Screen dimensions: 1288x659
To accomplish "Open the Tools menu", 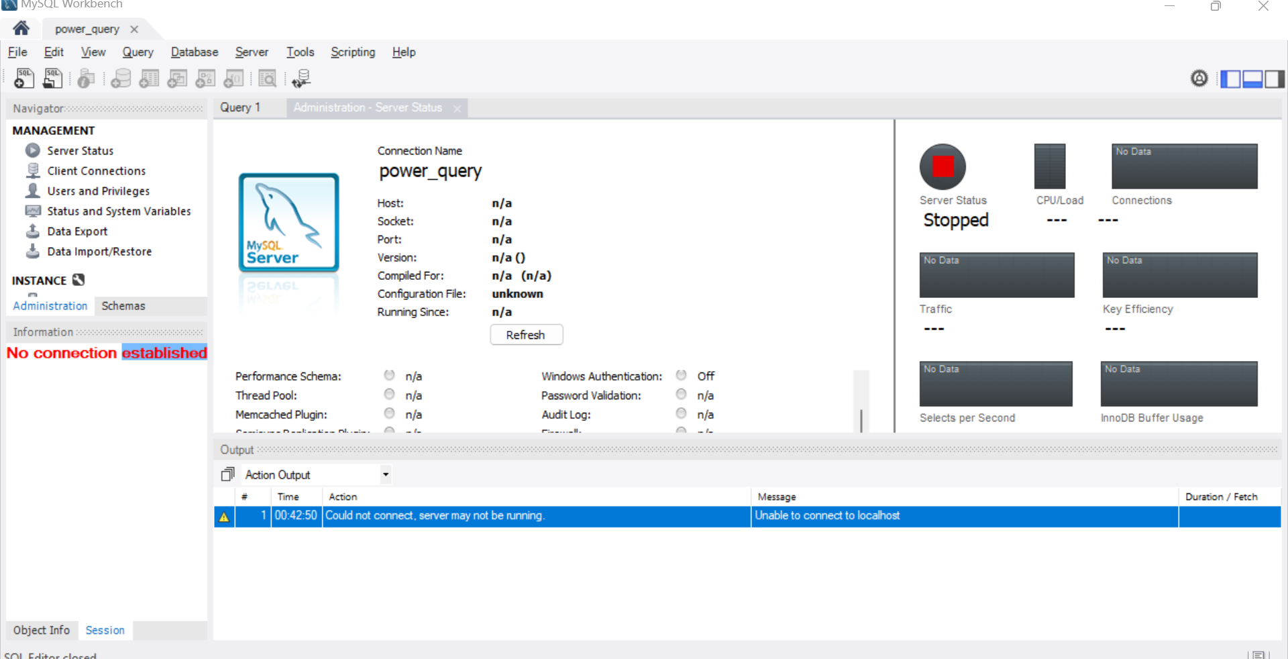I will (x=300, y=52).
